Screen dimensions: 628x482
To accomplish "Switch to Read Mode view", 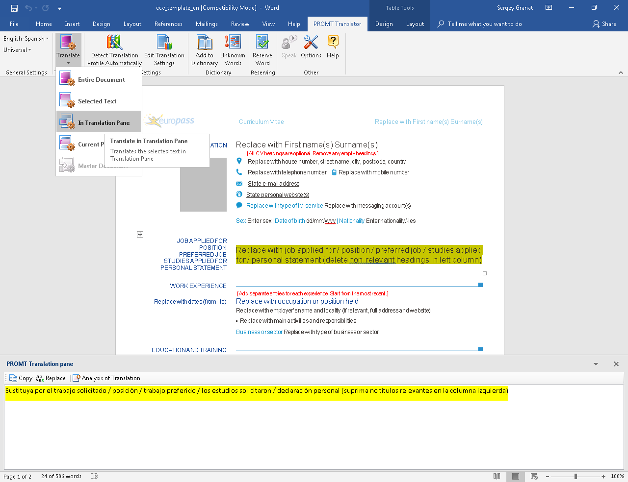I will tap(497, 477).
